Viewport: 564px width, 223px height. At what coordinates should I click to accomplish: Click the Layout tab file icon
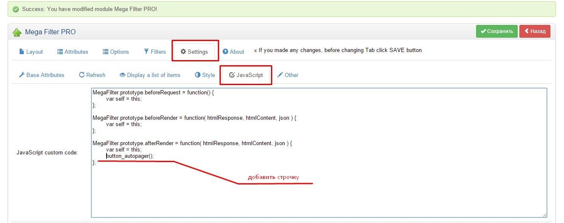pyautogui.click(x=22, y=52)
